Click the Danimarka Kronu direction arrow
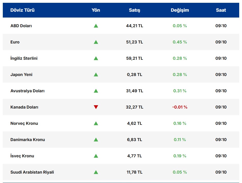The width and height of the screenshot is (242, 183). point(96,140)
